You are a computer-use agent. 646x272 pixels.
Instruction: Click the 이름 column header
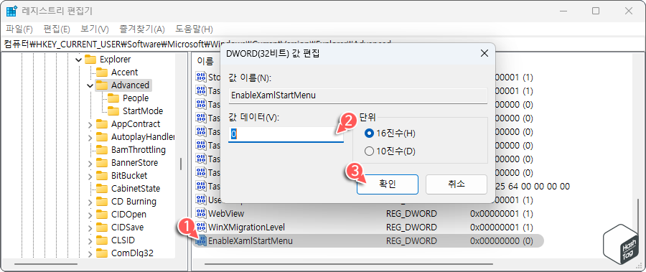[206, 62]
